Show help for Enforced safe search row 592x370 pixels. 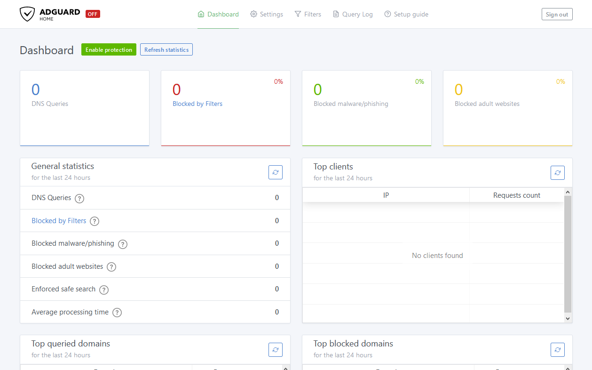(x=104, y=290)
